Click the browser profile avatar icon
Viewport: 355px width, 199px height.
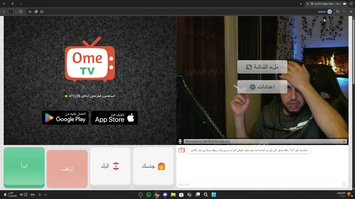click(x=11, y=12)
